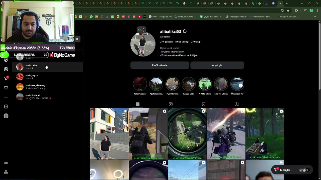Image resolution: width=321 pixels, height=180 pixels.
Task: Open Instagram Explore compass icon in sidebar
Action: point(6,60)
